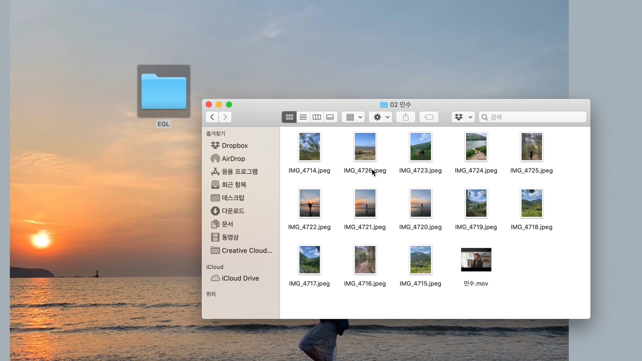Open the gear action menu
Image resolution: width=642 pixels, height=361 pixels.
381,117
